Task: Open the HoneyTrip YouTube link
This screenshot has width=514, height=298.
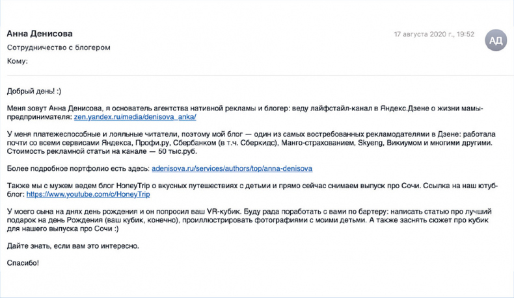Action: 88,194
